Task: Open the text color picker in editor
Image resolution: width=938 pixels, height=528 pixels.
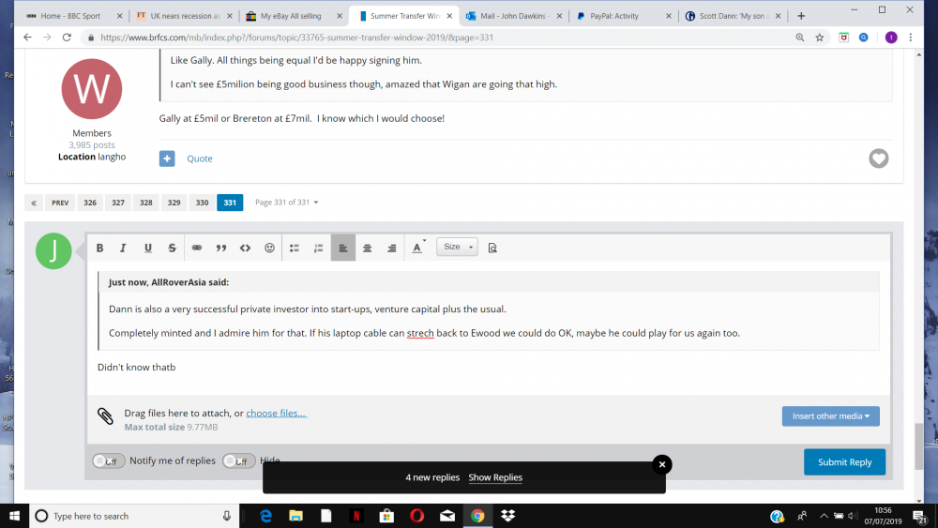Action: [417, 248]
